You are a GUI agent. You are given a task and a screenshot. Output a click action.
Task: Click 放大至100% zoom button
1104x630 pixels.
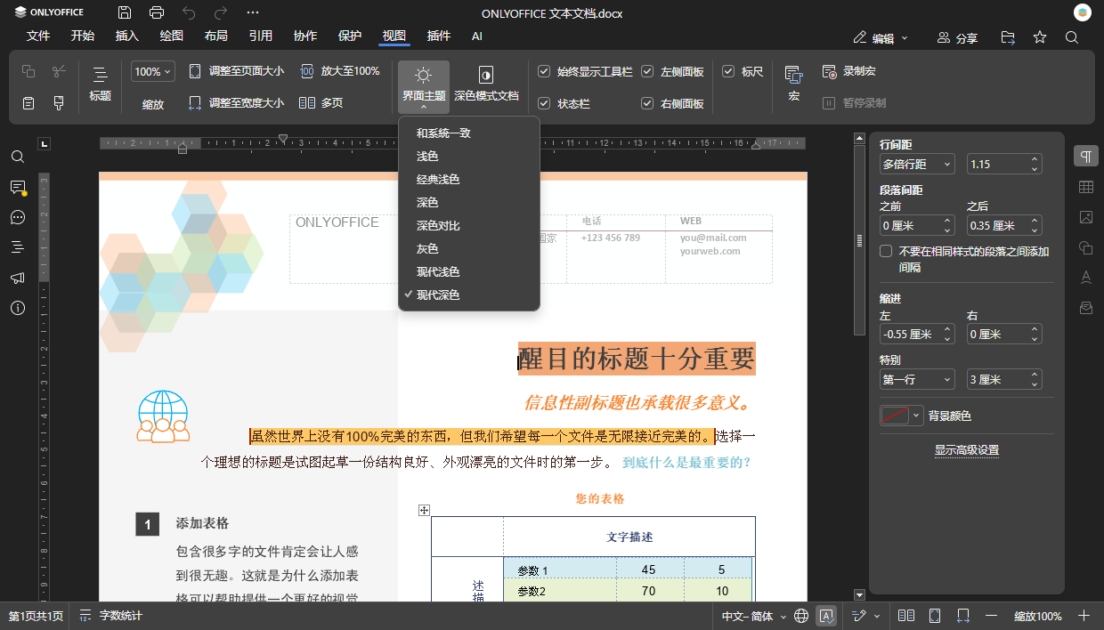pyautogui.click(x=340, y=71)
